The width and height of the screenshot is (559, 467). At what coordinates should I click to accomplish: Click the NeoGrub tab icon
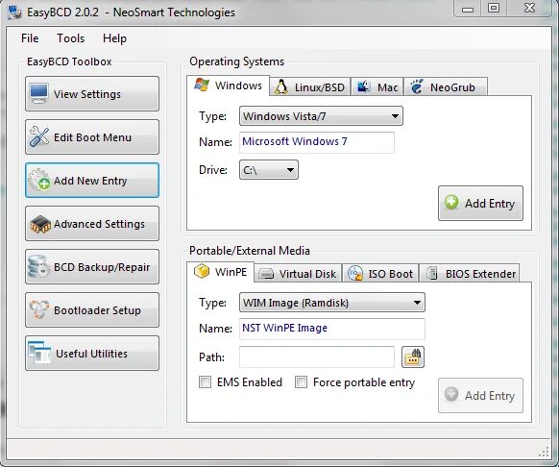pos(416,86)
